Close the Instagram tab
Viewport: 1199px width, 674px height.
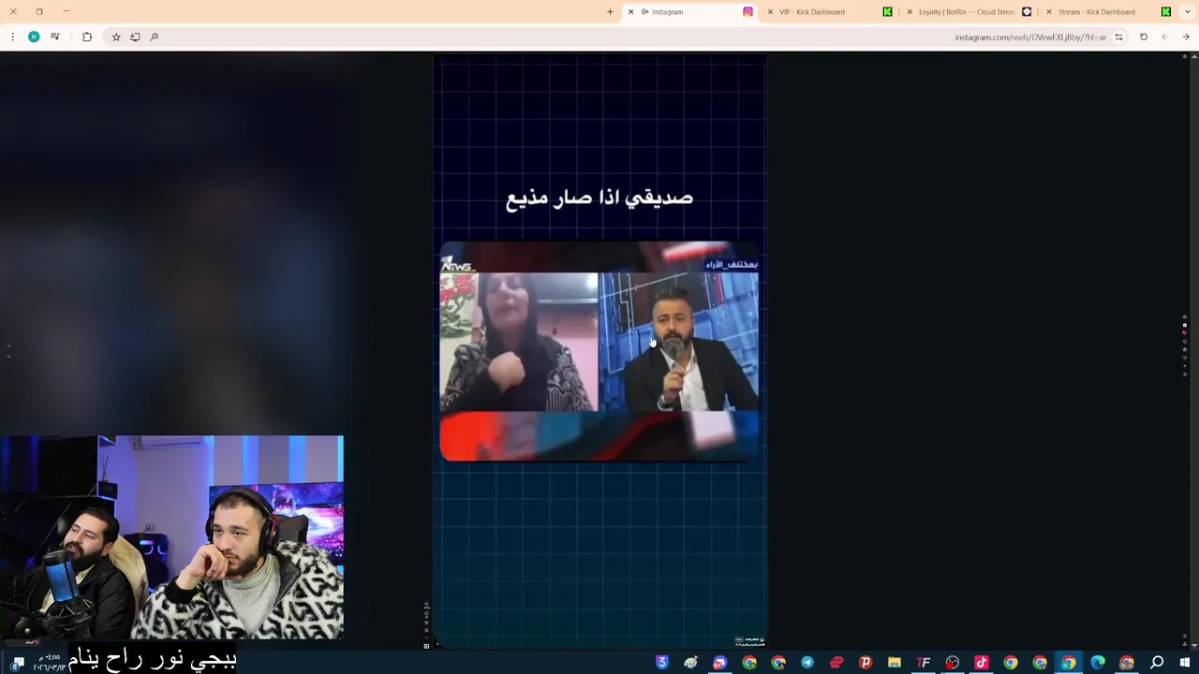click(x=630, y=11)
